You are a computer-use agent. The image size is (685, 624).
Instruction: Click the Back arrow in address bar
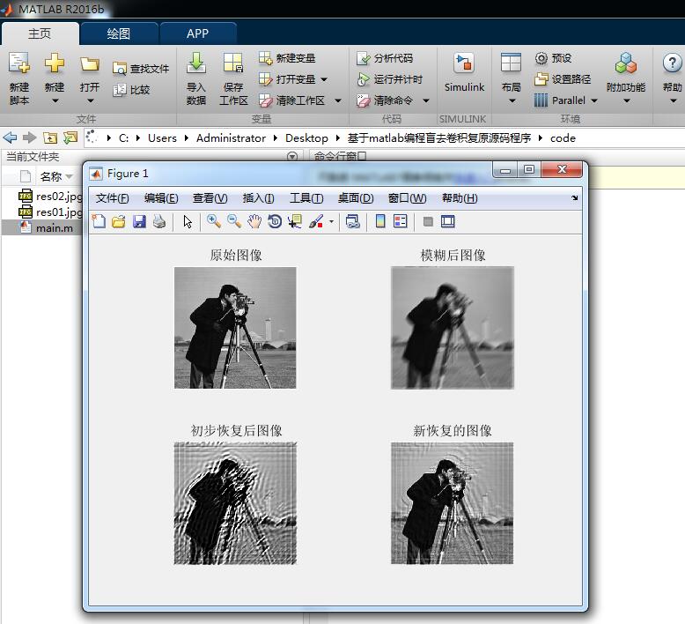(10, 138)
